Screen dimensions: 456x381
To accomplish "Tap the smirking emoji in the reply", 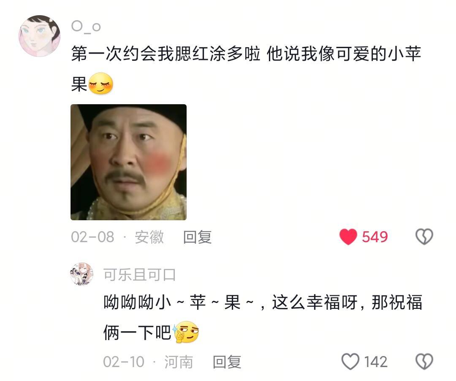I will pyautogui.click(x=186, y=332).
